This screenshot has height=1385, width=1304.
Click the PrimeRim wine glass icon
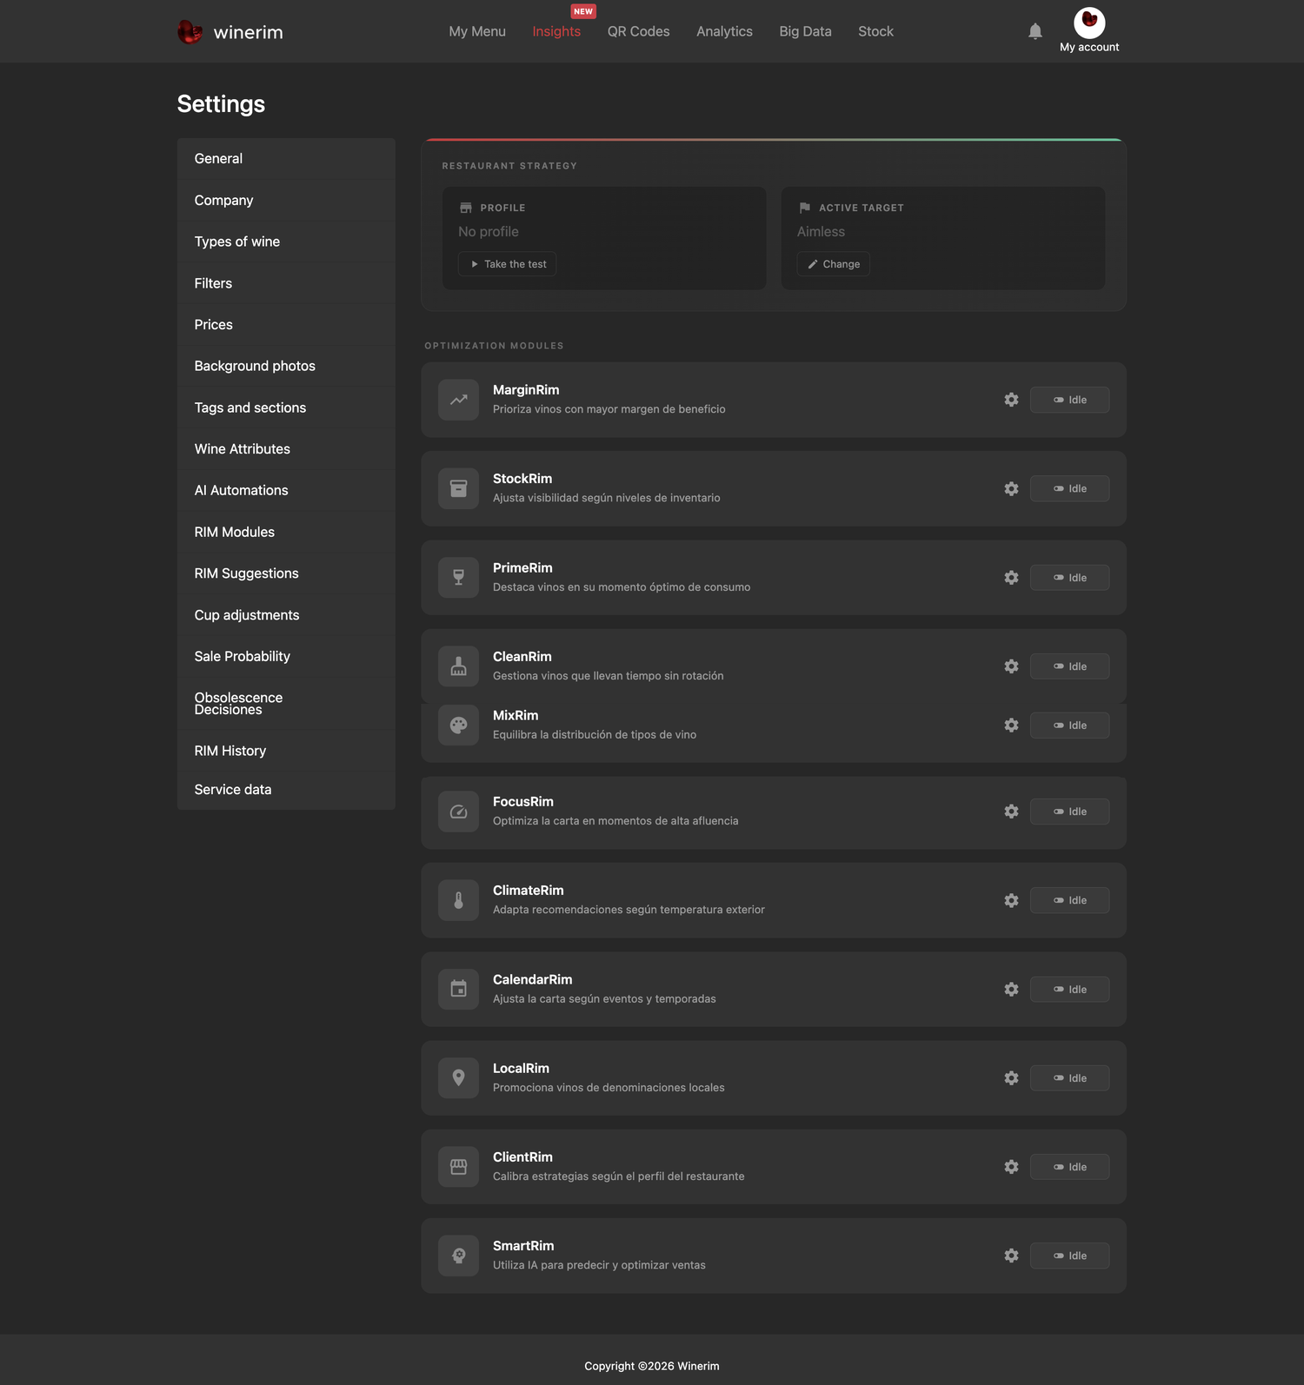pos(458,578)
